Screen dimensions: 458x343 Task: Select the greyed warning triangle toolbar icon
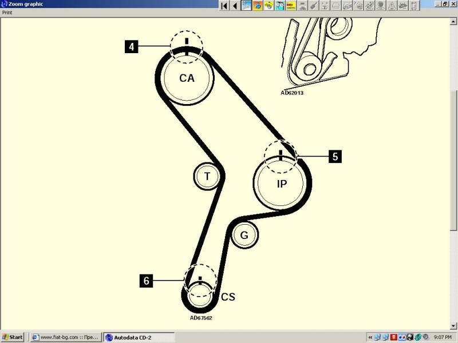point(392,6)
